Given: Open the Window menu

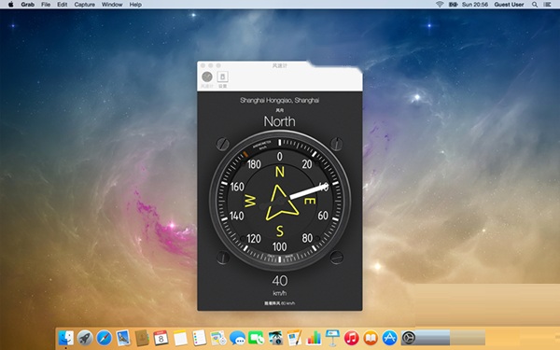Looking at the screenshot, I should coord(112,5).
